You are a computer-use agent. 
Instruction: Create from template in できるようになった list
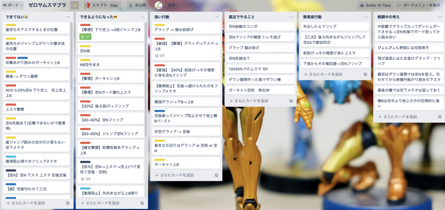(x=142, y=203)
